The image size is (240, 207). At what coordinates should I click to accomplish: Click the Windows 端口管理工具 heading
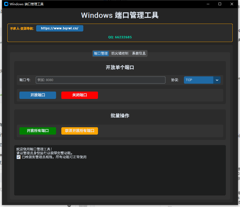pos(120,15)
